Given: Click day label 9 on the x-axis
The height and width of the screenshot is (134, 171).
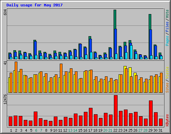Looking at the screenshot, I should 51,130.
